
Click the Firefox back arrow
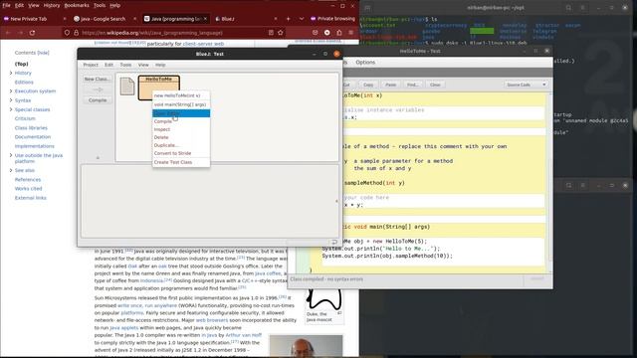coord(8,33)
